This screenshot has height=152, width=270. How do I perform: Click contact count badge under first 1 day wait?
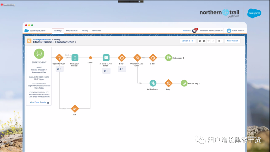[122, 69]
